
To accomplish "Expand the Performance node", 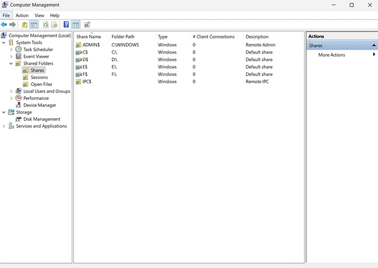I will tap(11, 98).
